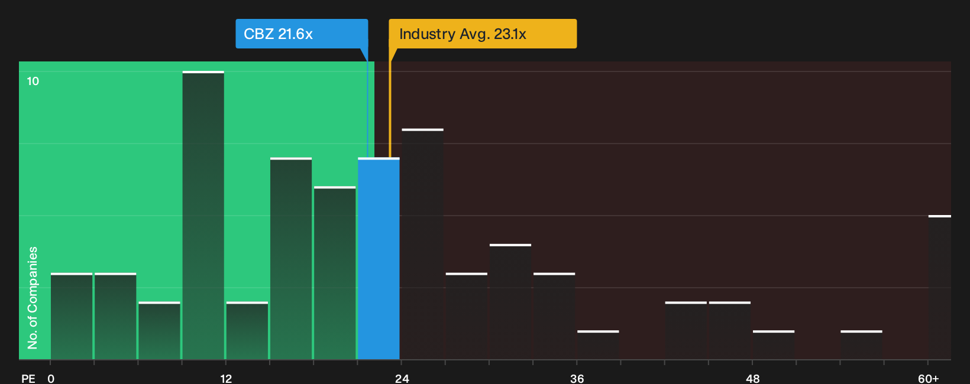Image resolution: width=970 pixels, height=384 pixels.
Task: Select the No. of Companies axis title
Action: (x=33, y=297)
